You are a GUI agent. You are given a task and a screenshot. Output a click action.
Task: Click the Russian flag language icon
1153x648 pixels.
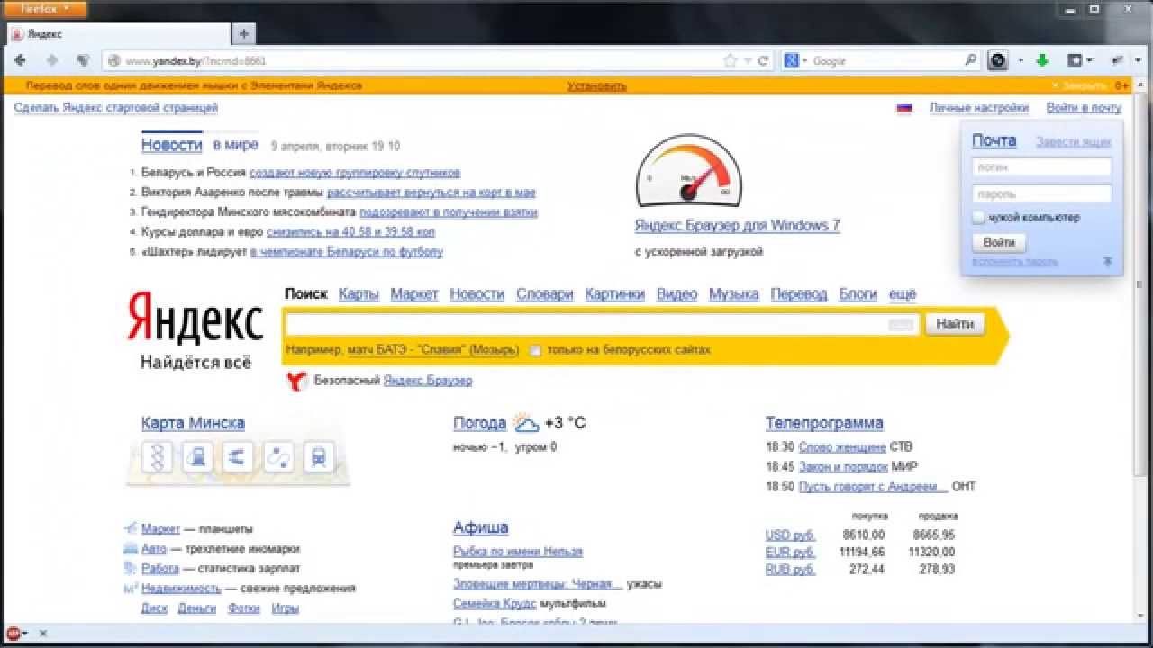pyautogui.click(x=904, y=108)
